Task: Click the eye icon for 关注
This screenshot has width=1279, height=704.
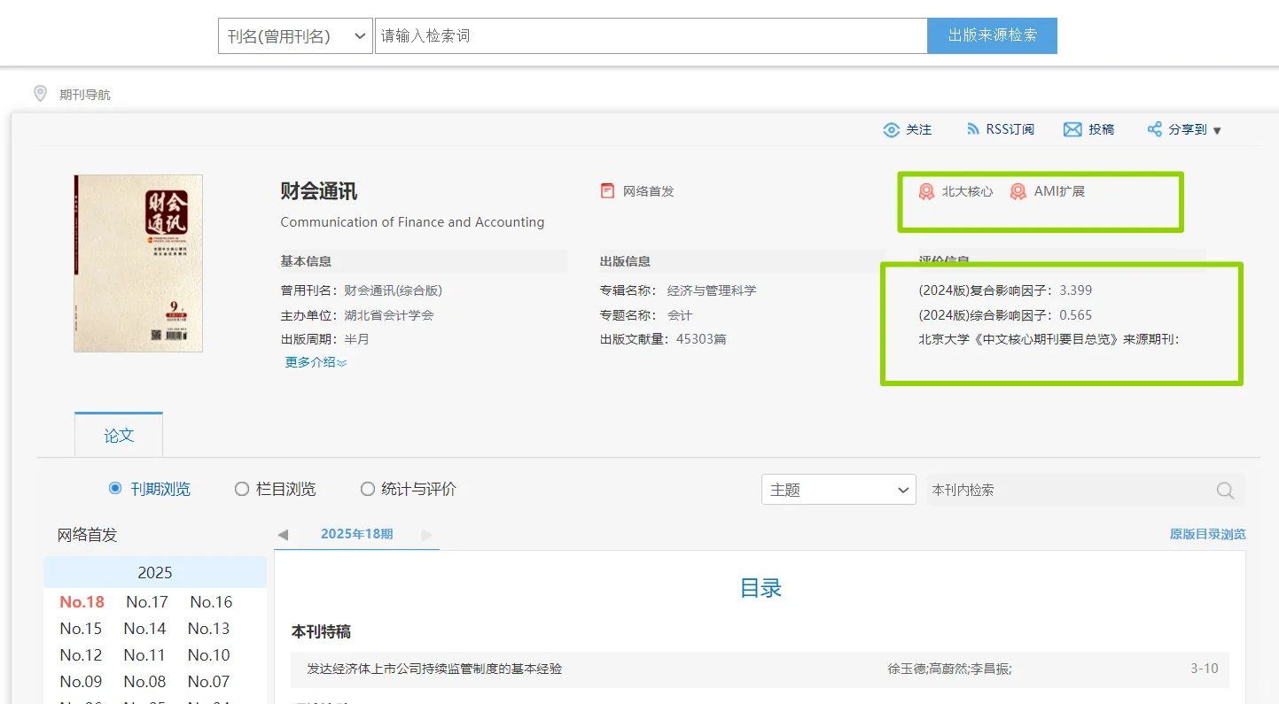Action: (x=891, y=130)
